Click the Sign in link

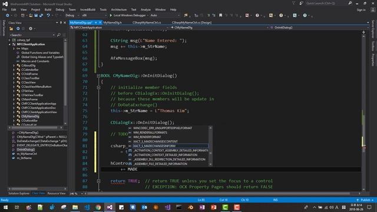(361, 10)
